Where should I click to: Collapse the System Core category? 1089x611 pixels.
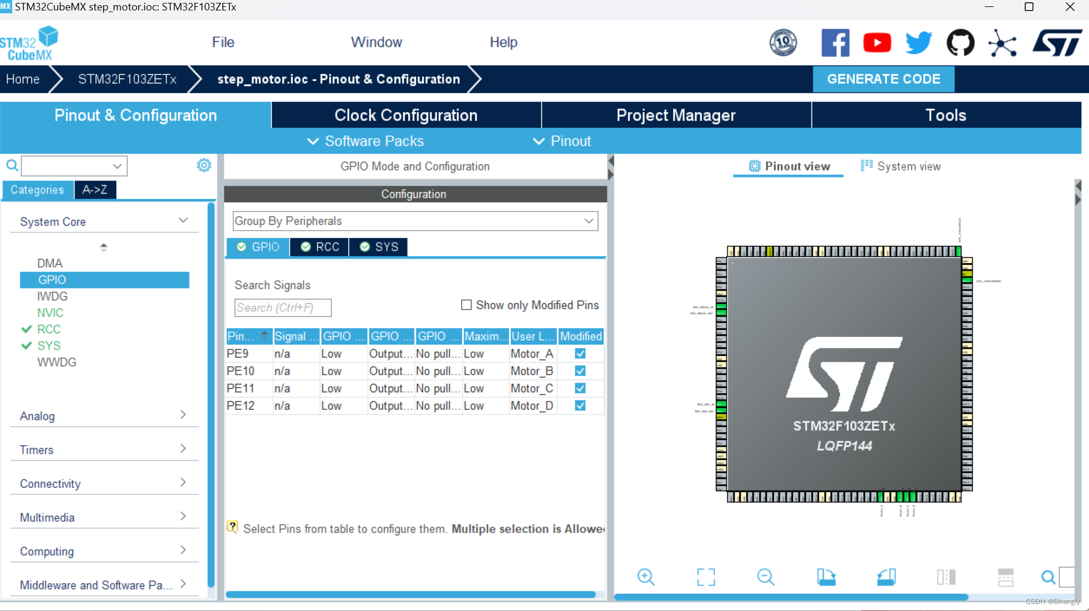pos(183,220)
